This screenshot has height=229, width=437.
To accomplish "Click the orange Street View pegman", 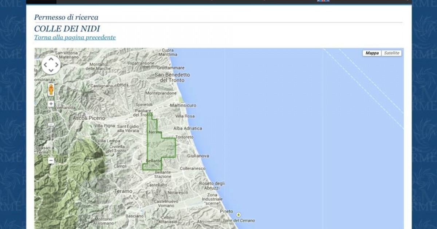I will pyautogui.click(x=51, y=89).
